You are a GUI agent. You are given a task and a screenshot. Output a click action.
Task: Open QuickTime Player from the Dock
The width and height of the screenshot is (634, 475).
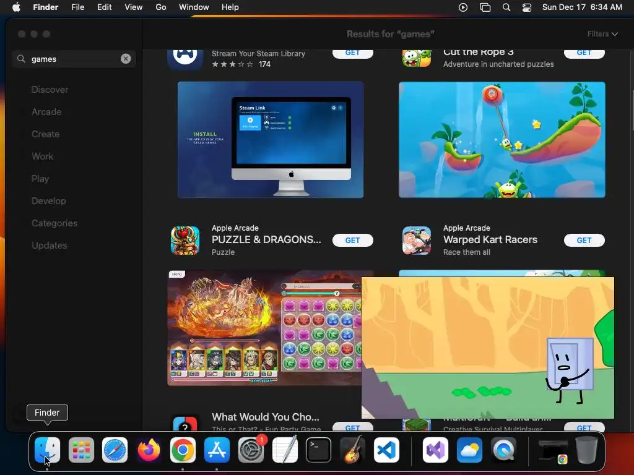click(x=503, y=450)
